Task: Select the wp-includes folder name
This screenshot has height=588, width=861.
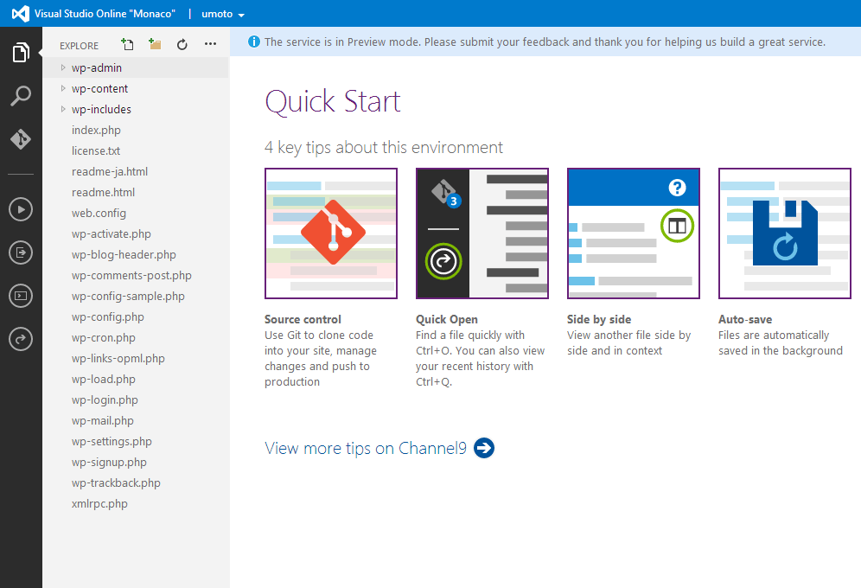Action: pos(101,109)
